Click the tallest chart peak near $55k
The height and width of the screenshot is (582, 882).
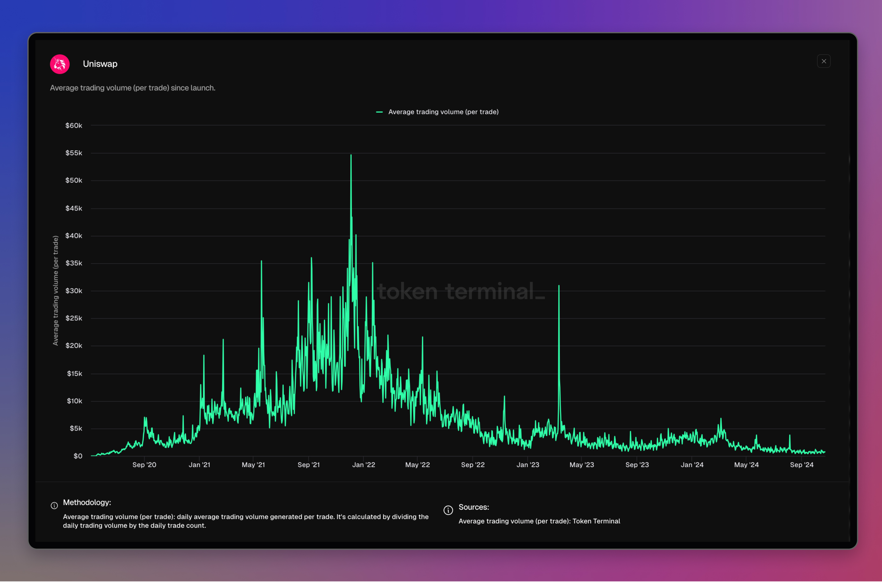point(351,155)
